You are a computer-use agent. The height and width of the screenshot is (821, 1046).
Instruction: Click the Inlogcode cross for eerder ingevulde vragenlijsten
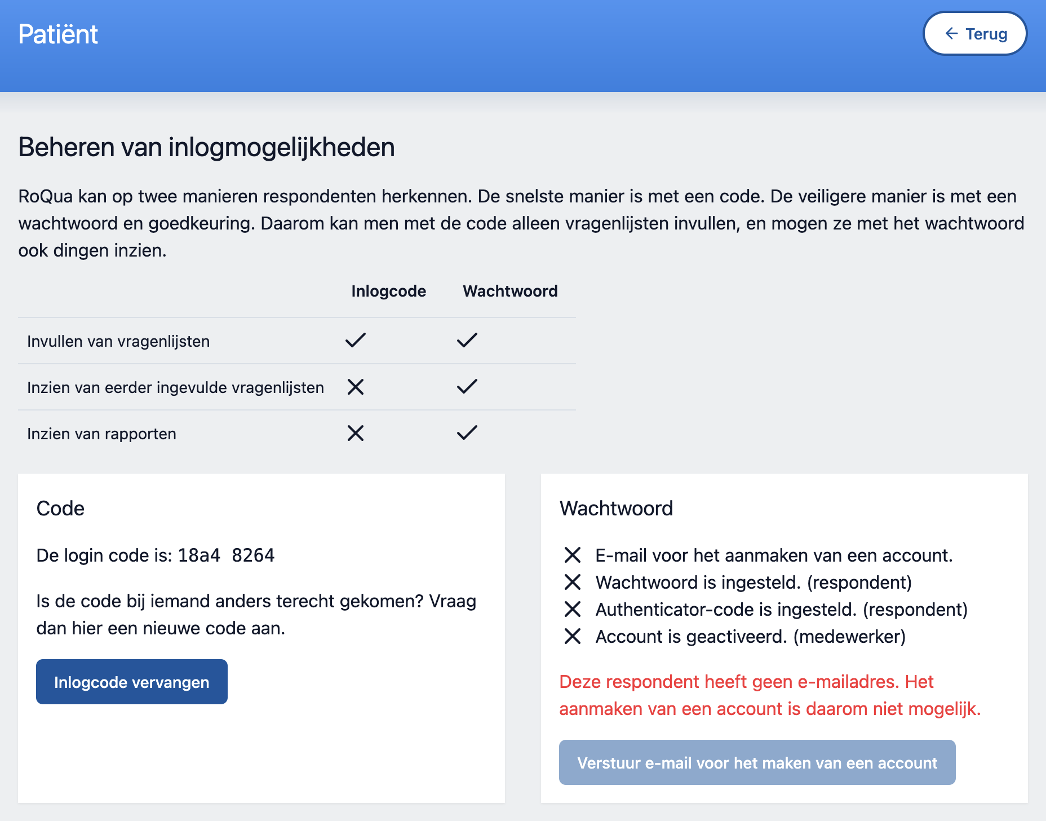click(x=356, y=387)
